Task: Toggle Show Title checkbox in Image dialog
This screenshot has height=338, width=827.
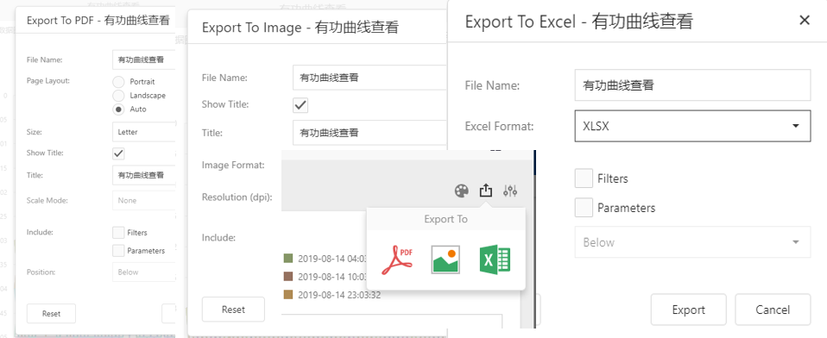Action: click(300, 105)
